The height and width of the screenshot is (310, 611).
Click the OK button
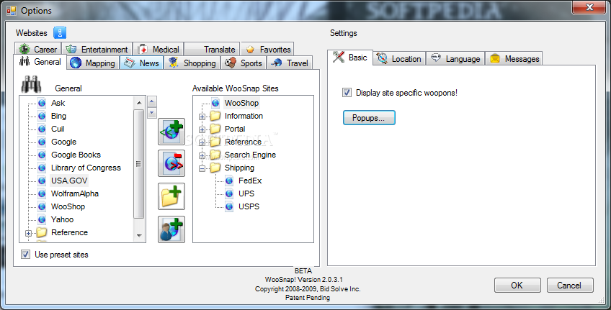(x=517, y=285)
